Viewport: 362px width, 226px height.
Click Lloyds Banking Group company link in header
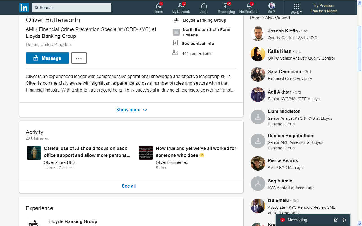[x=204, y=20]
